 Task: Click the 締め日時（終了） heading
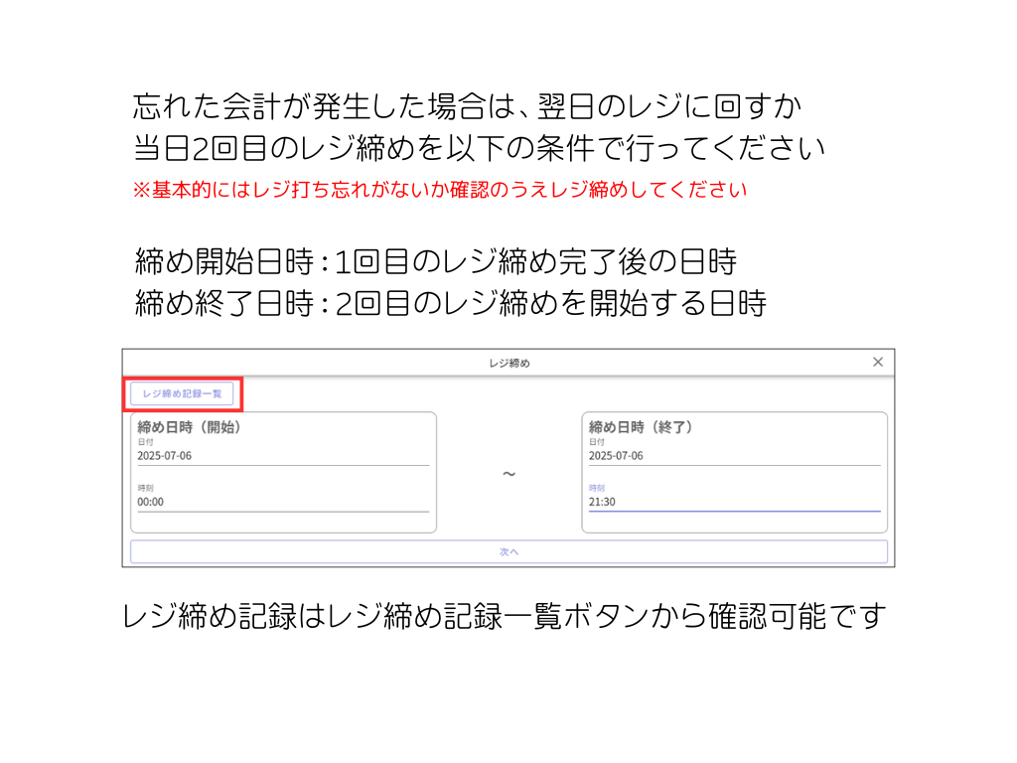click(641, 427)
